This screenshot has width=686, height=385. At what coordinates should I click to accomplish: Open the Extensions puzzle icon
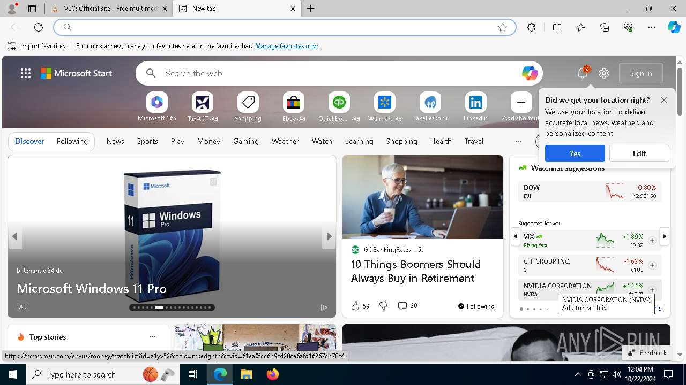tap(531, 27)
